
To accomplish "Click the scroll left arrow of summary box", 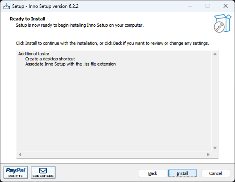I will [x=20, y=154].
